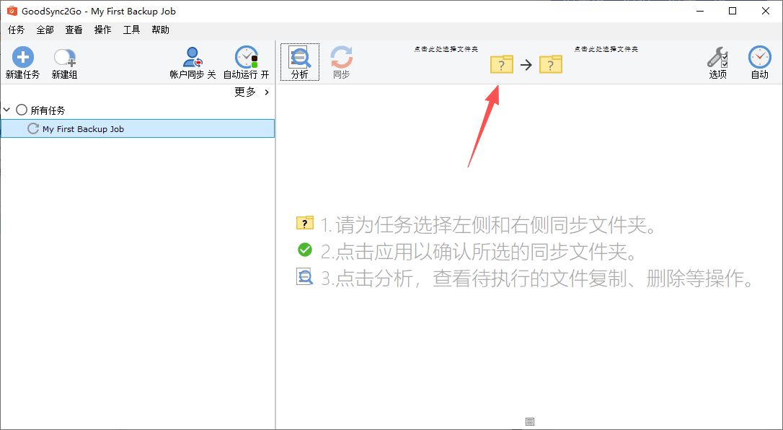
Task: Open the Tools (工具) menu
Action: coord(132,30)
